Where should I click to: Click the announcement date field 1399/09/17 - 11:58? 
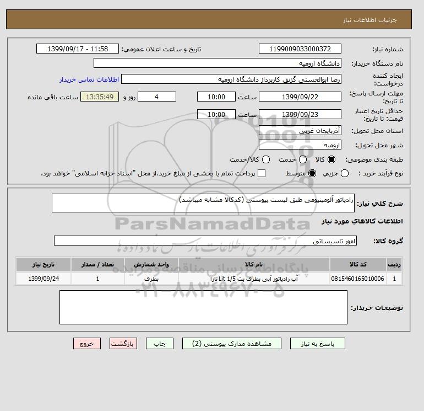pyautogui.click(x=78, y=49)
